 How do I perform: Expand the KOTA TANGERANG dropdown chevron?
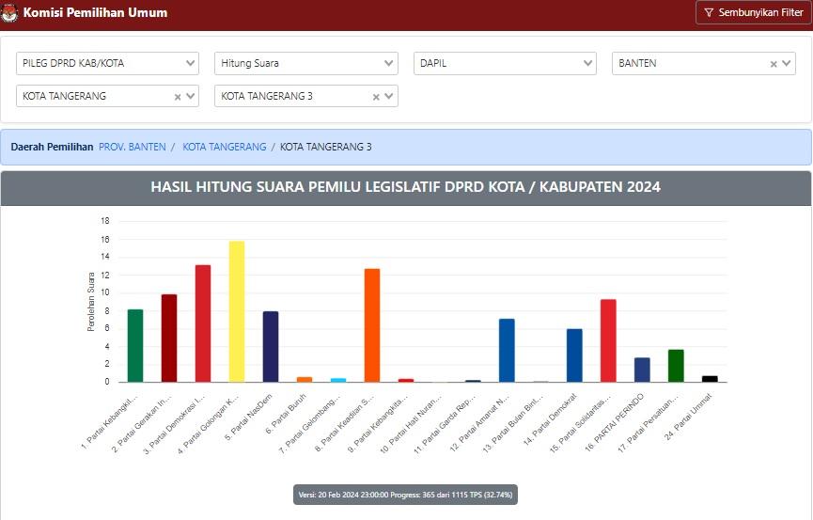(190, 96)
